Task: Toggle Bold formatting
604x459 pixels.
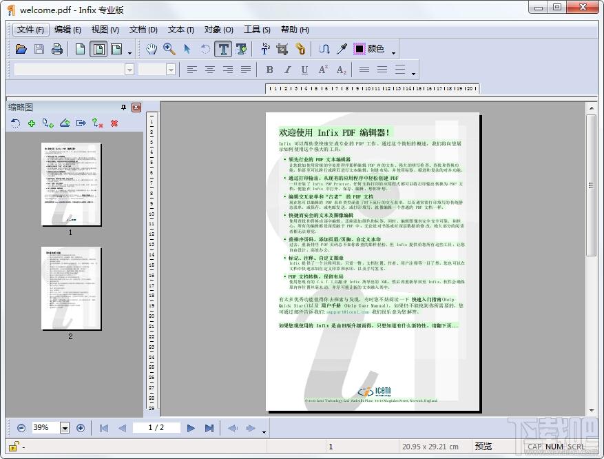Action: pos(269,70)
